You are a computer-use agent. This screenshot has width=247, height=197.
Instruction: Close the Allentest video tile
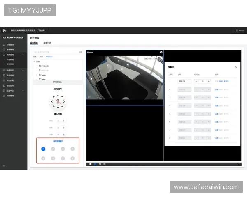point(161,52)
